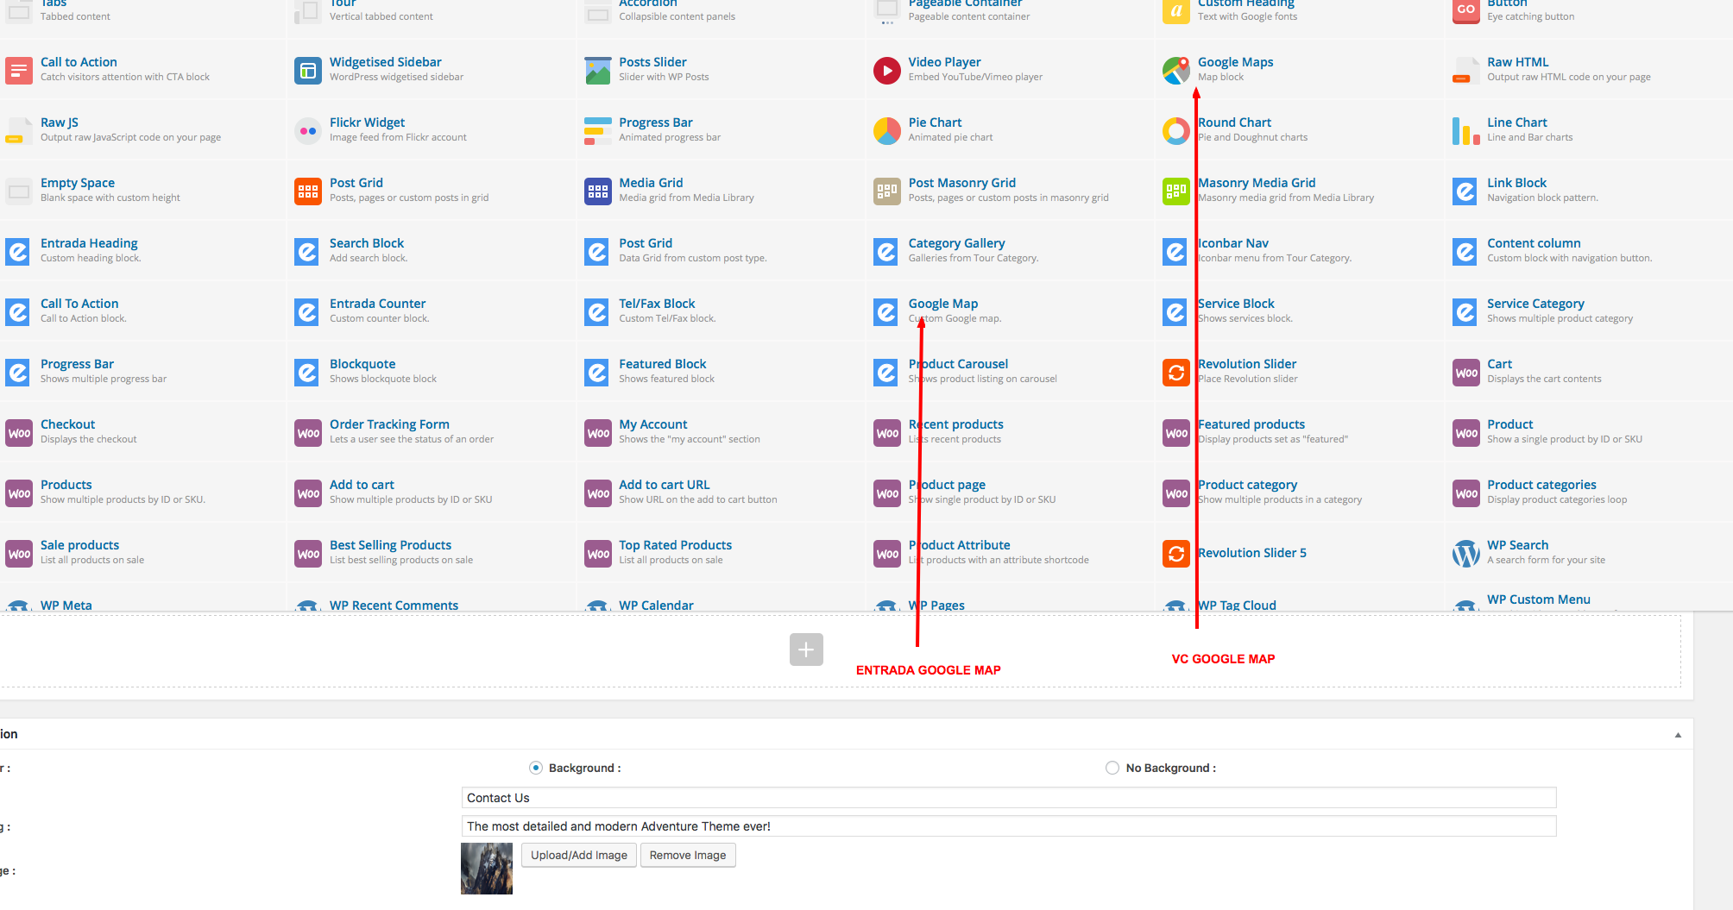Add the Content column element
Viewport: 1733px width, 910px height.
click(1589, 250)
